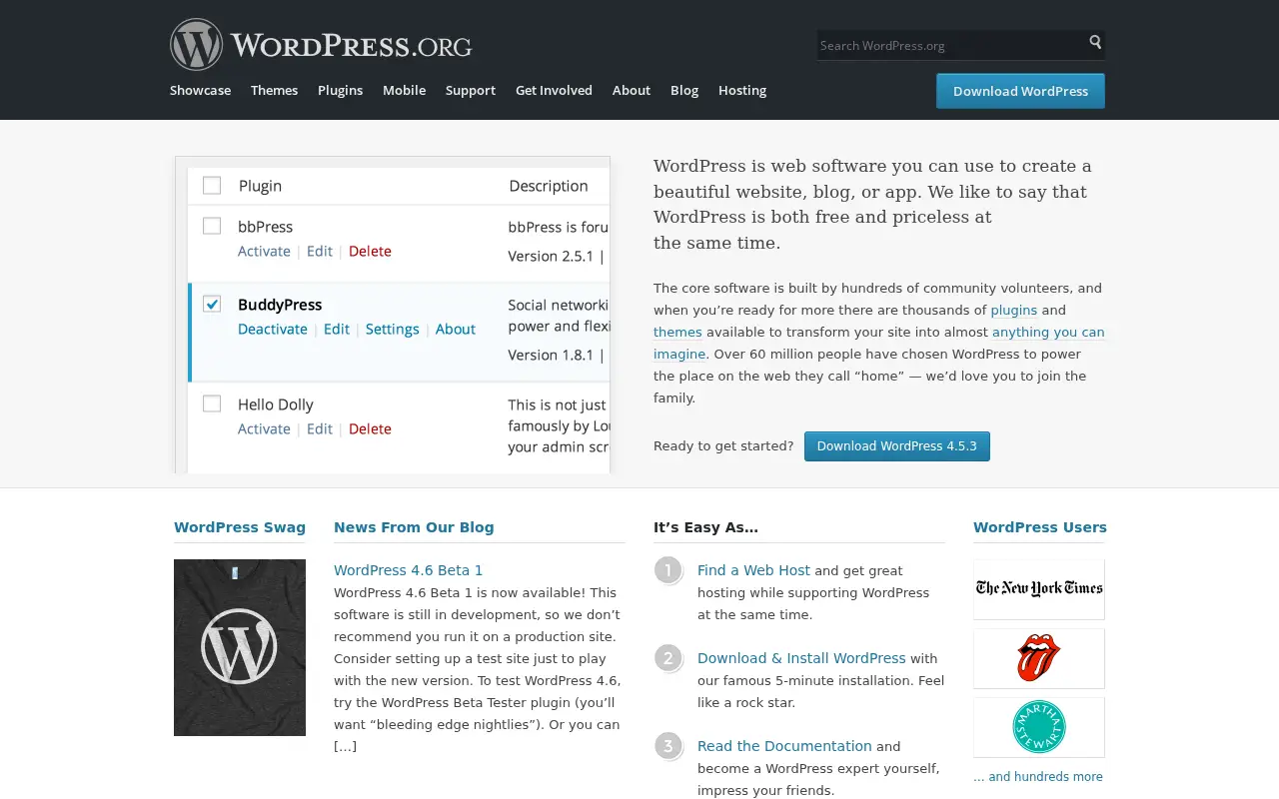Follow the Read the Documentation link
The image size is (1279, 799).
coord(784,746)
